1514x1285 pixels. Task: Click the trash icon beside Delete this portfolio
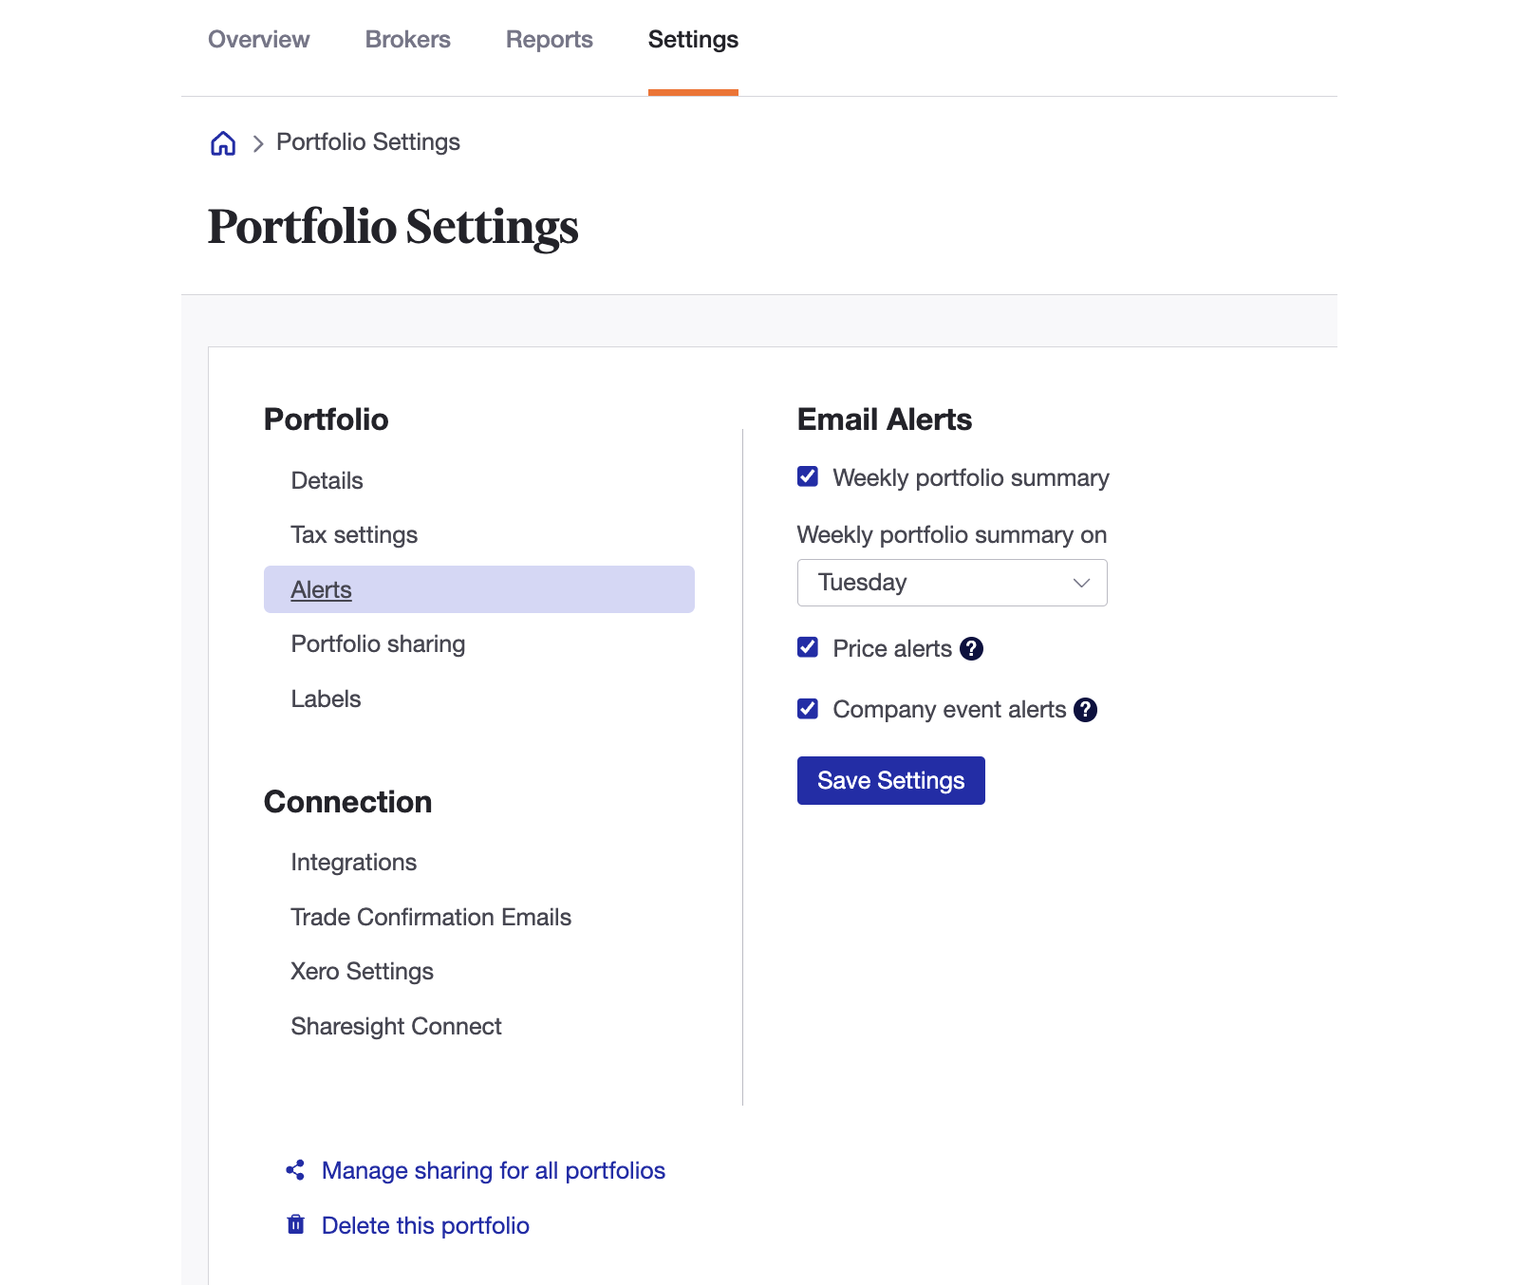tap(295, 1224)
